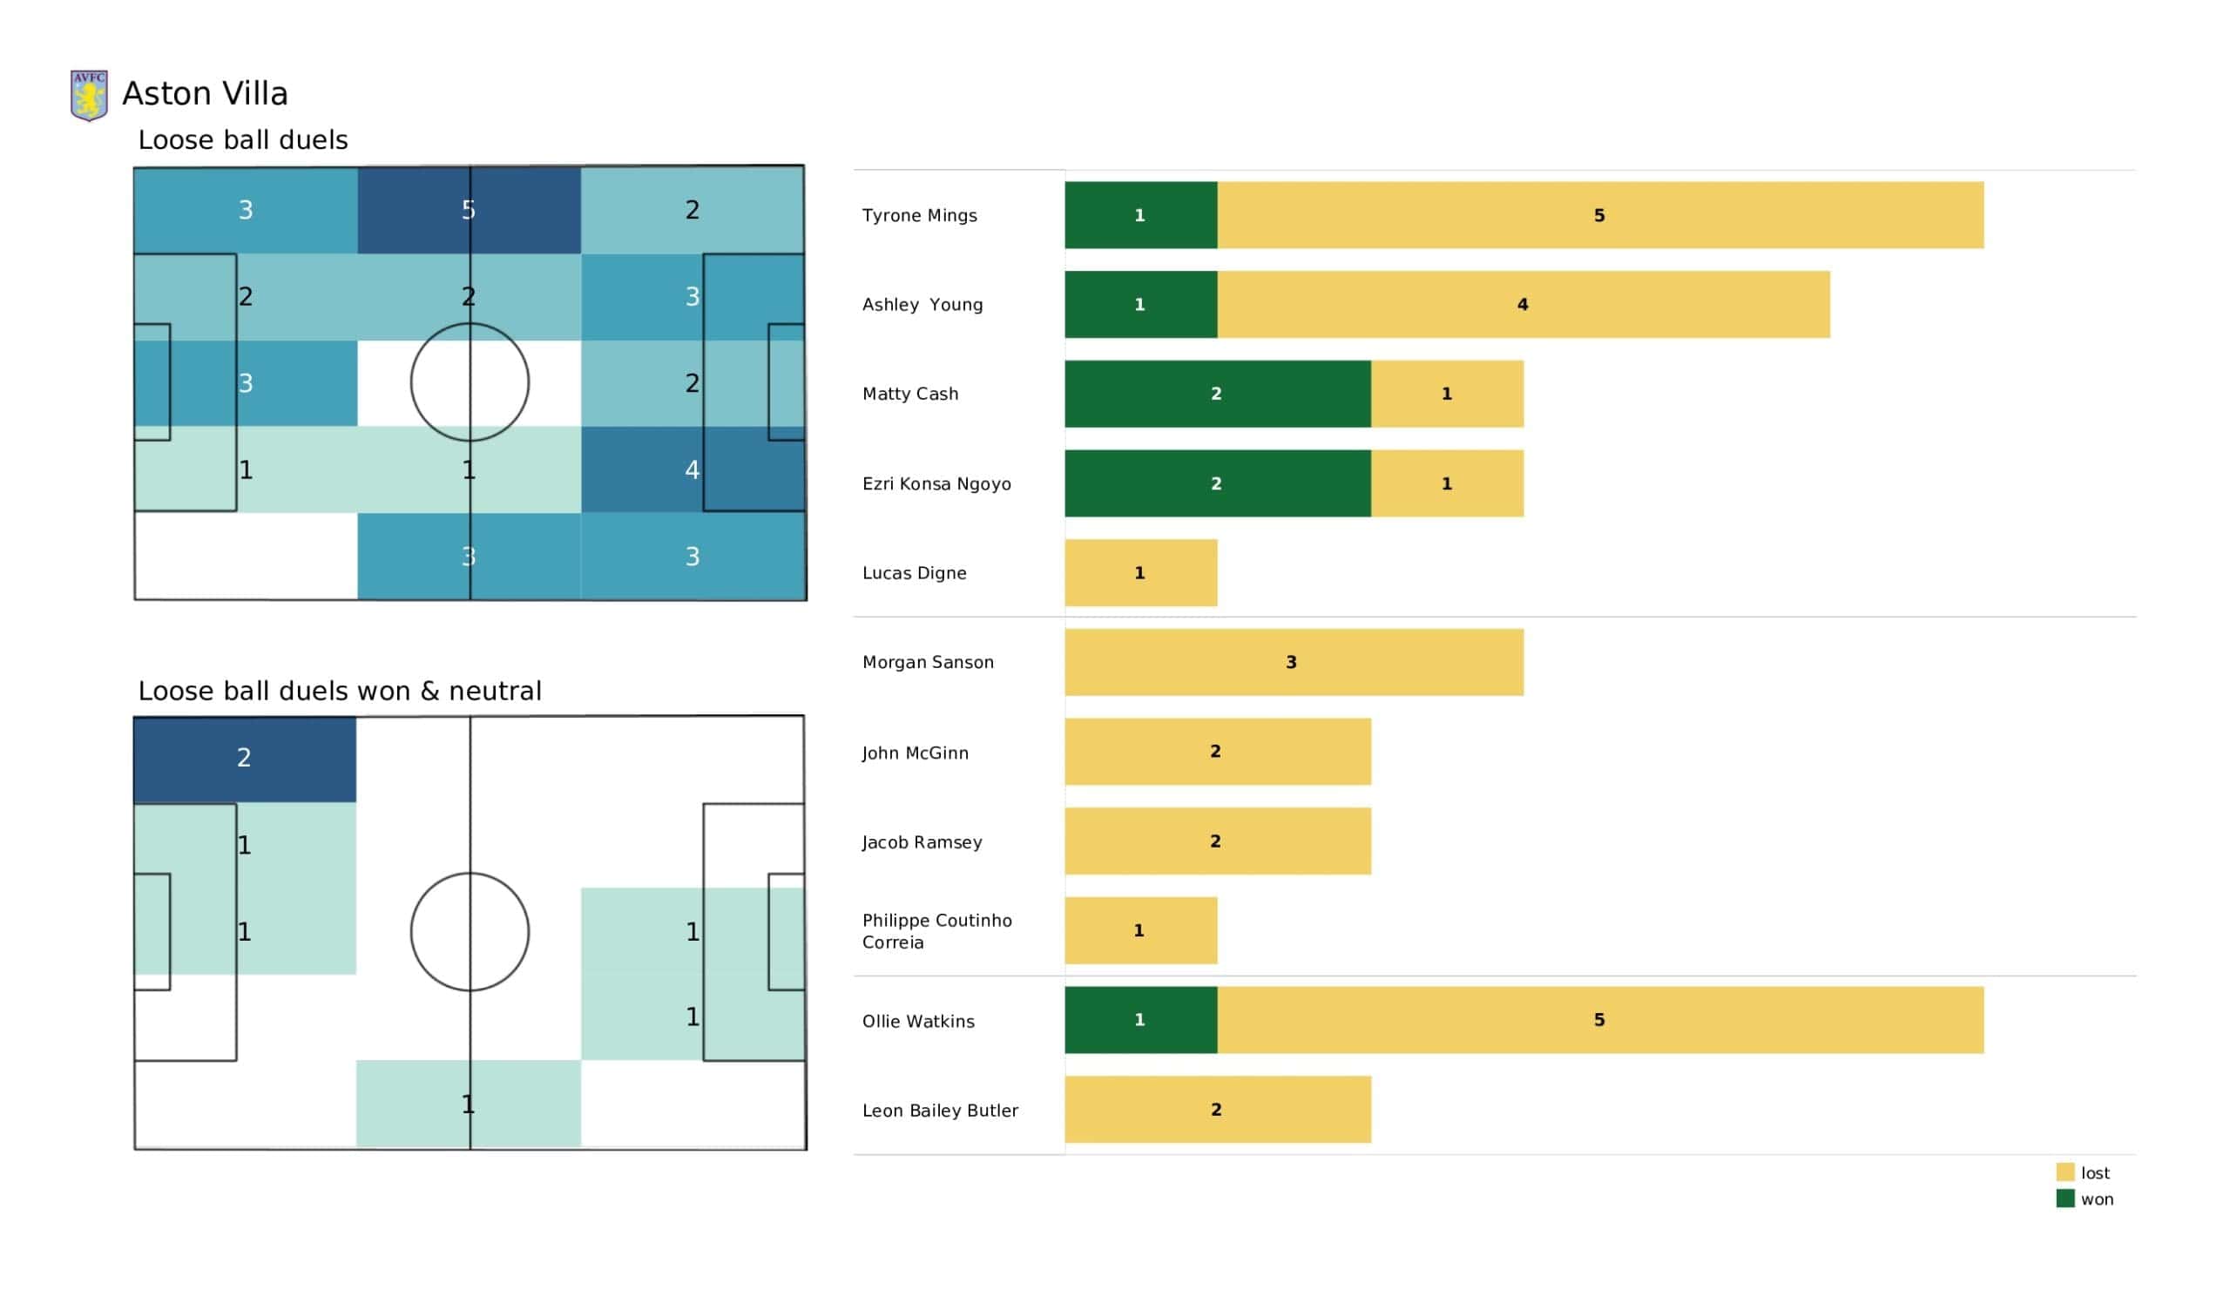Select Tyrone Mings lost bar showing 5
Viewport: 2230px width, 1310px height.
1600,215
